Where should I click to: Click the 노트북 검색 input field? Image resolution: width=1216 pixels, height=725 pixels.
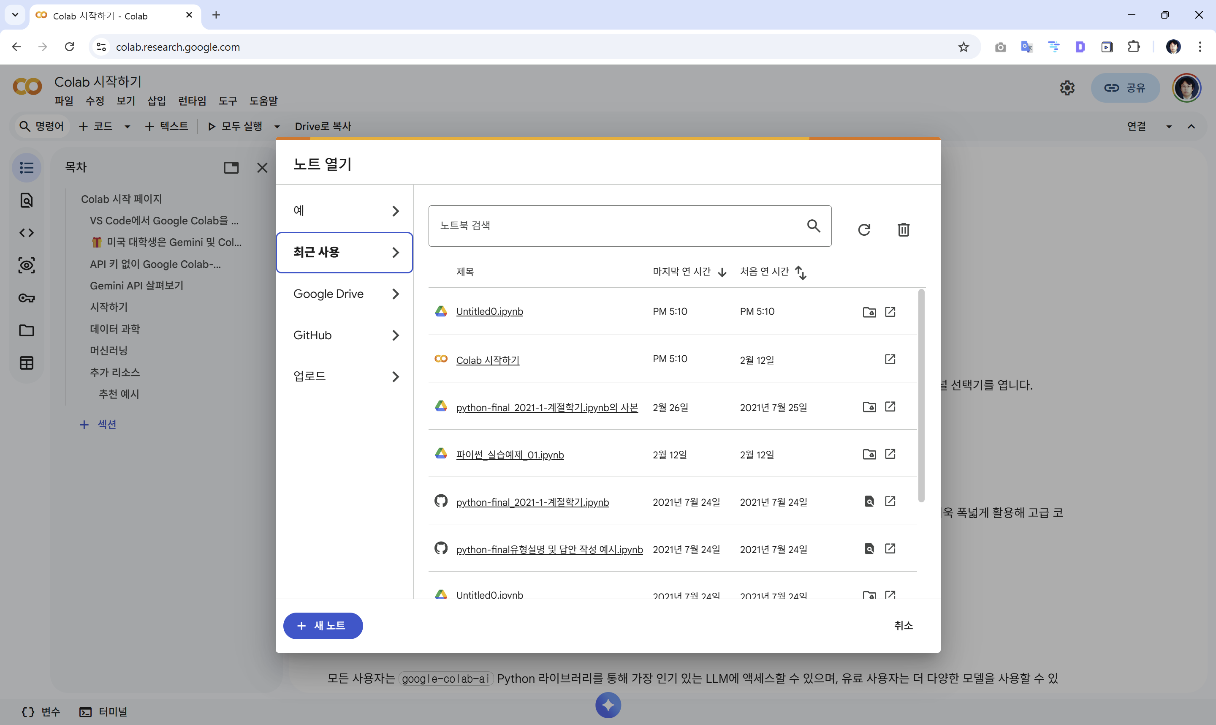point(615,226)
